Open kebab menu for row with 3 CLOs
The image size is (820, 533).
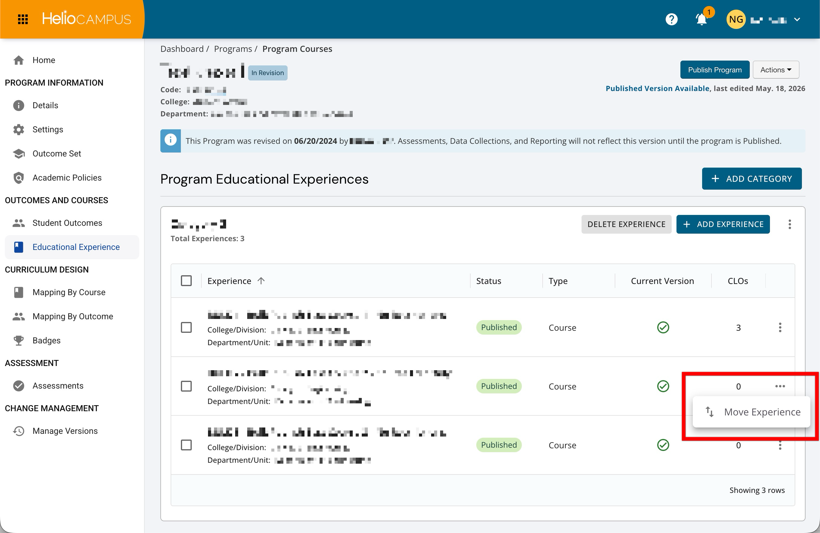780,327
